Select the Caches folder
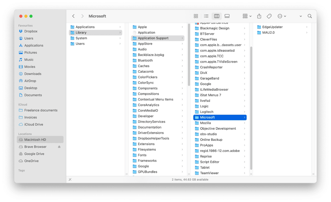The image size is (331, 202). [x=158, y=66]
